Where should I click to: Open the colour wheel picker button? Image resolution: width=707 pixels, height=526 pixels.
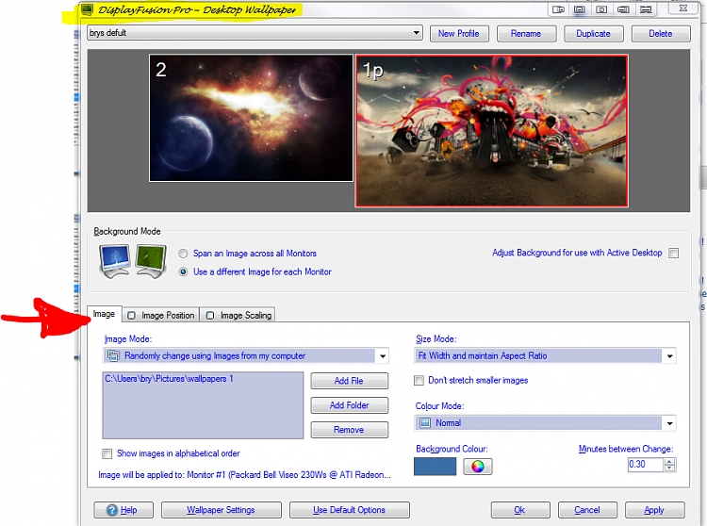[478, 467]
